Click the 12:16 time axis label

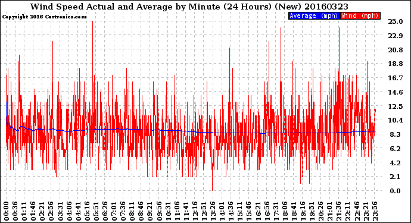[195, 211]
